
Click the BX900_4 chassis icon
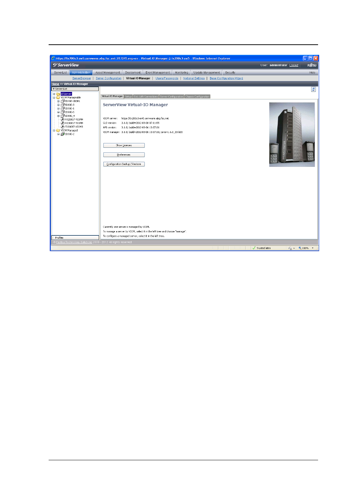pyautogui.click(x=62, y=116)
